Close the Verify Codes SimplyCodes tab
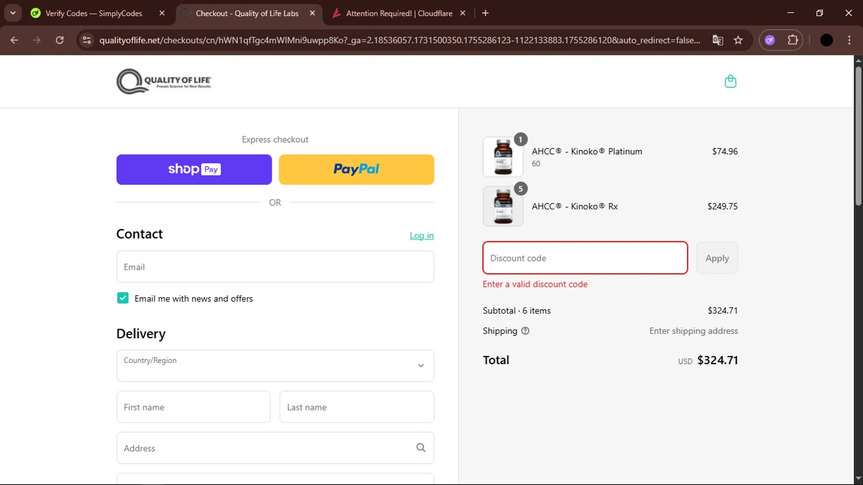The height and width of the screenshot is (485, 863). click(162, 13)
